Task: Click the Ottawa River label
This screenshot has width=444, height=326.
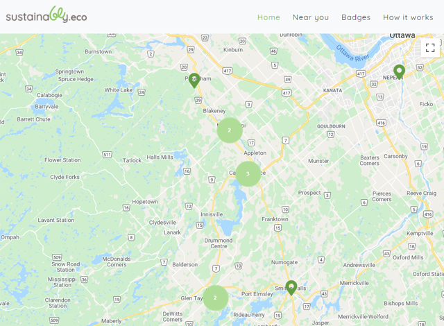Action: click(353, 53)
